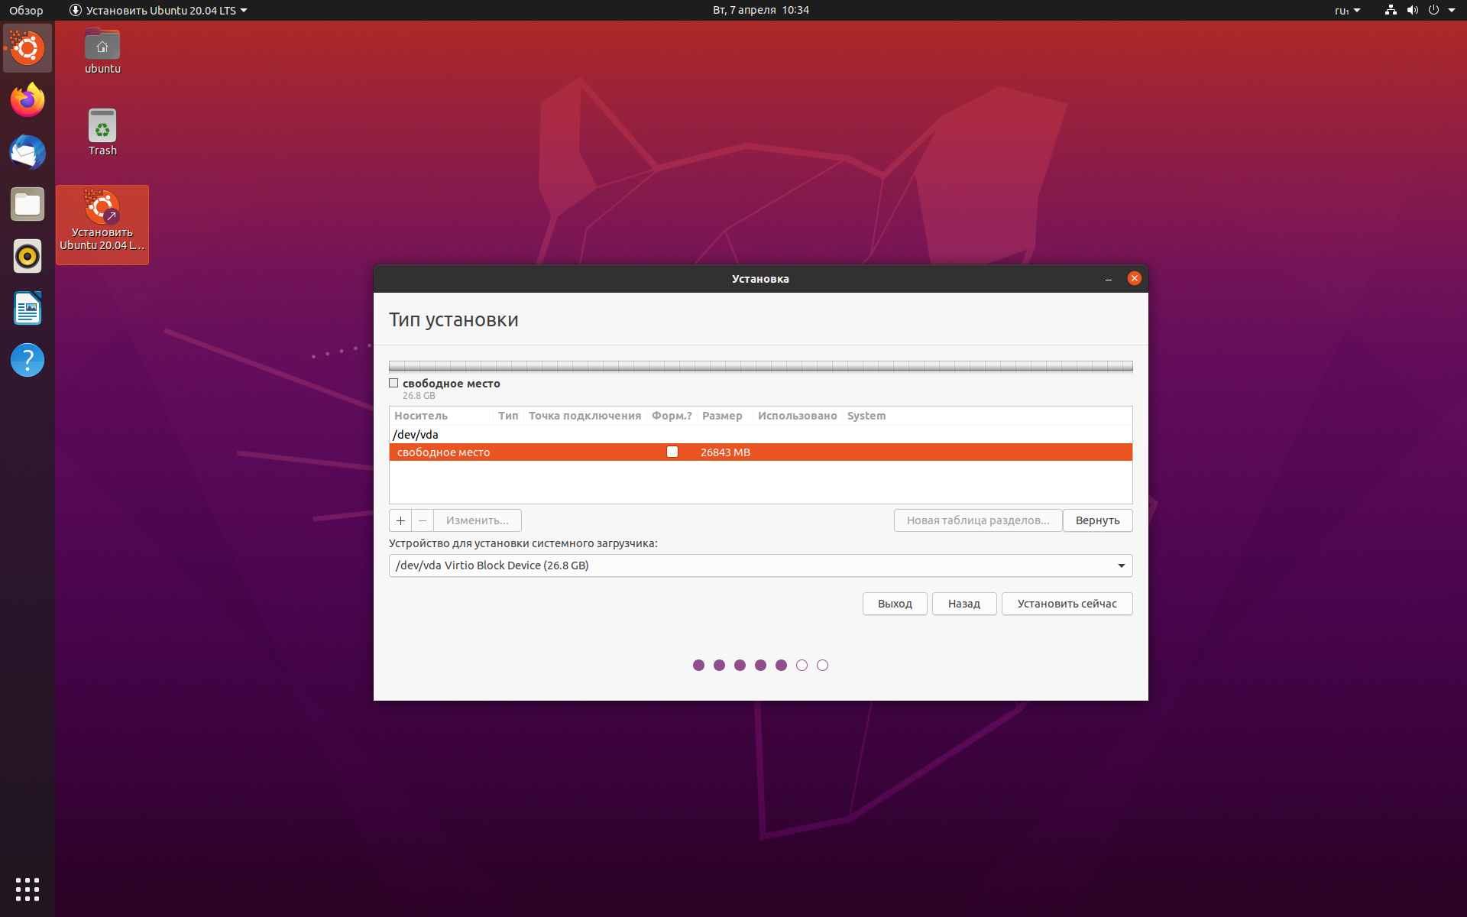Image resolution: width=1467 pixels, height=917 pixels.
Task: Sort by Форм.? column header
Action: click(x=672, y=416)
